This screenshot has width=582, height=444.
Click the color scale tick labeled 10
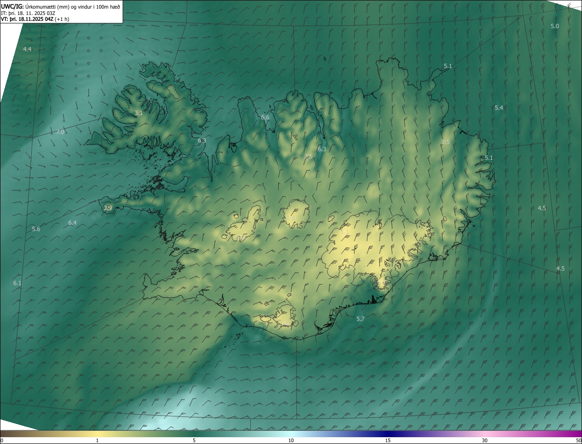tap(291, 440)
